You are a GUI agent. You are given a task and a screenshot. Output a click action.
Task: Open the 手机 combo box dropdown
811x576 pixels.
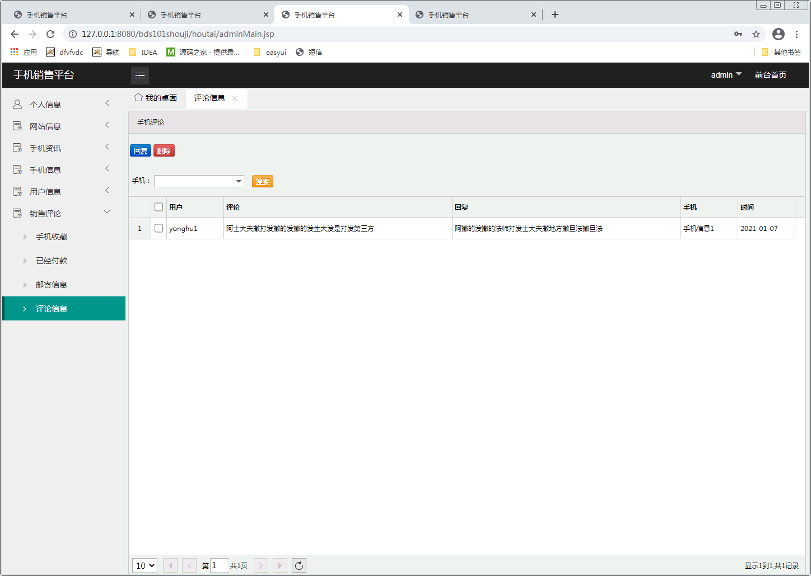coord(239,181)
